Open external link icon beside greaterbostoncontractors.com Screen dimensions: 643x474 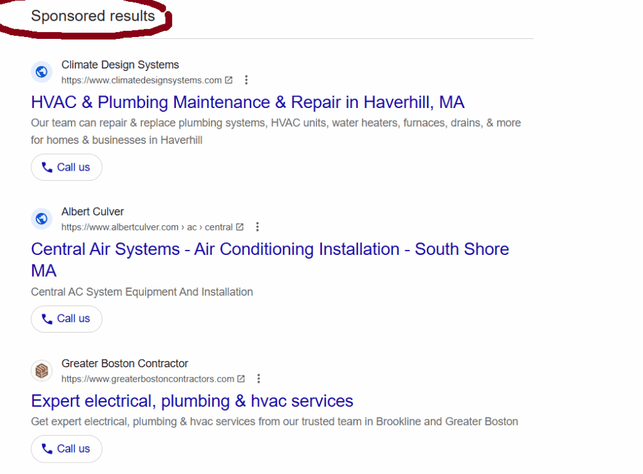(241, 379)
